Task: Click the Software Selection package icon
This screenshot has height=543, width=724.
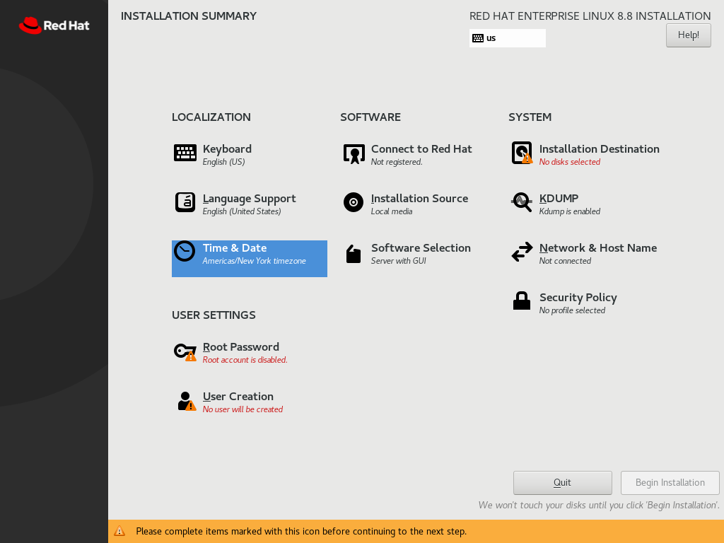Action: click(x=354, y=254)
